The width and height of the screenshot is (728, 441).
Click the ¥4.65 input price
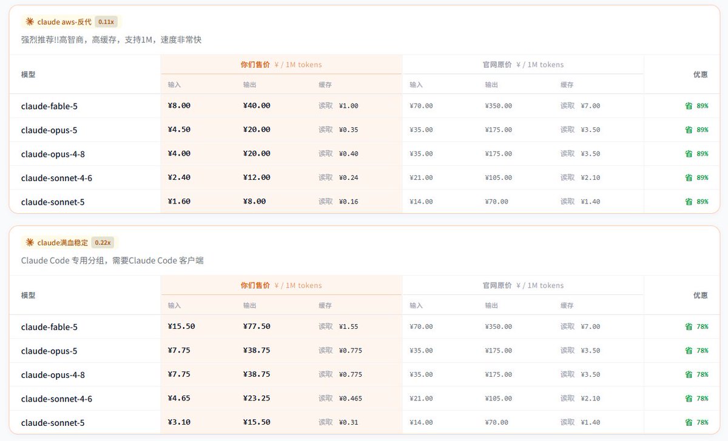179,398
